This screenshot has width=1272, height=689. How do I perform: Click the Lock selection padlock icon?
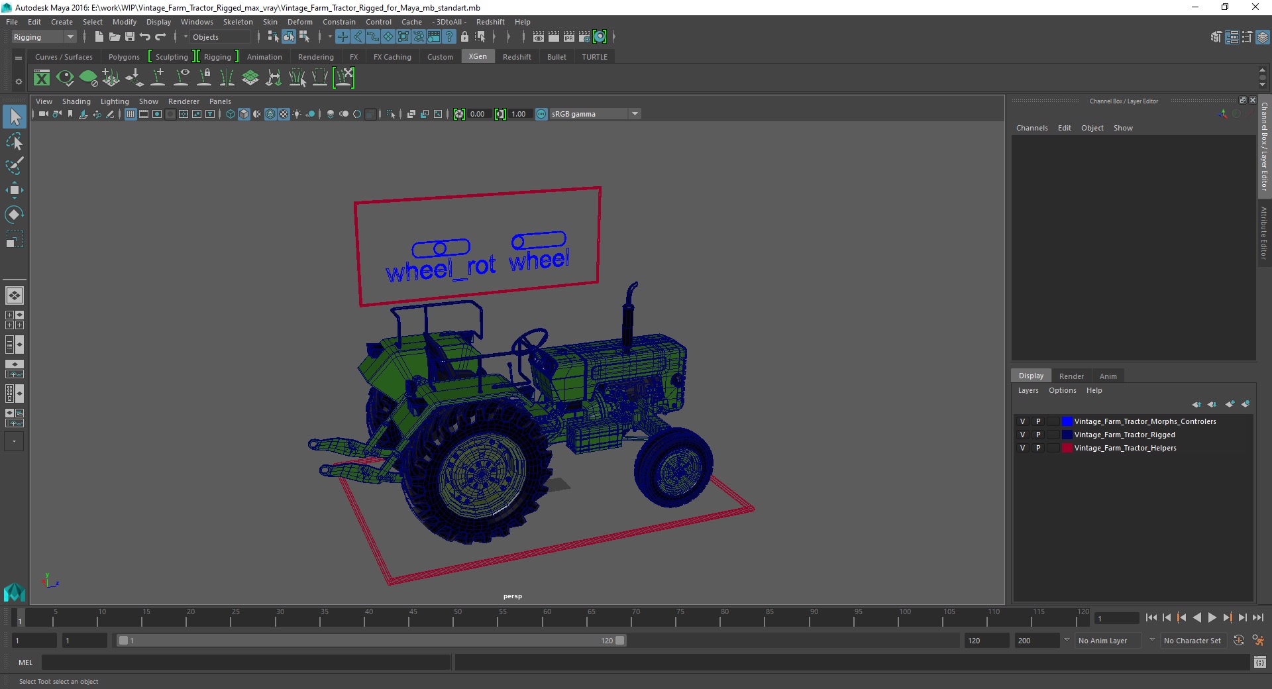click(x=464, y=37)
